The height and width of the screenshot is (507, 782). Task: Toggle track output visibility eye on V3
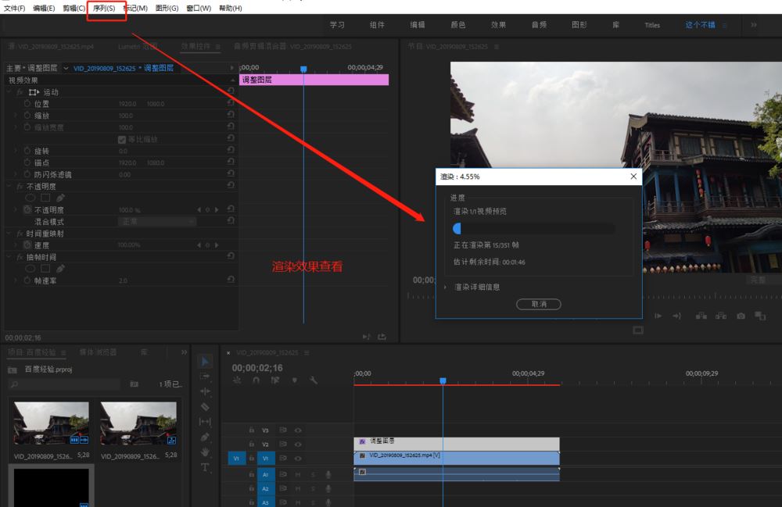(x=297, y=430)
